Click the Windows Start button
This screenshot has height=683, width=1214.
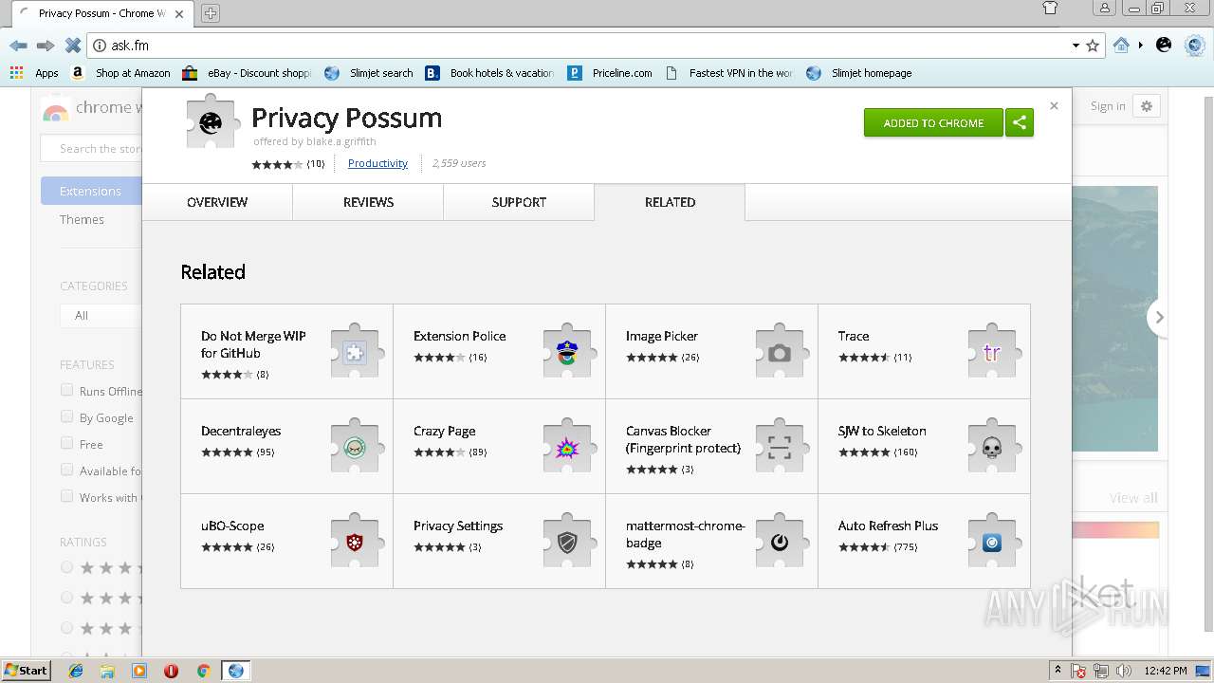click(26, 671)
